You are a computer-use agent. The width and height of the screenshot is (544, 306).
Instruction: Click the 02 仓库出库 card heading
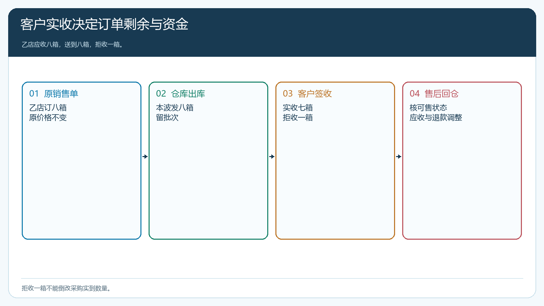point(181,93)
